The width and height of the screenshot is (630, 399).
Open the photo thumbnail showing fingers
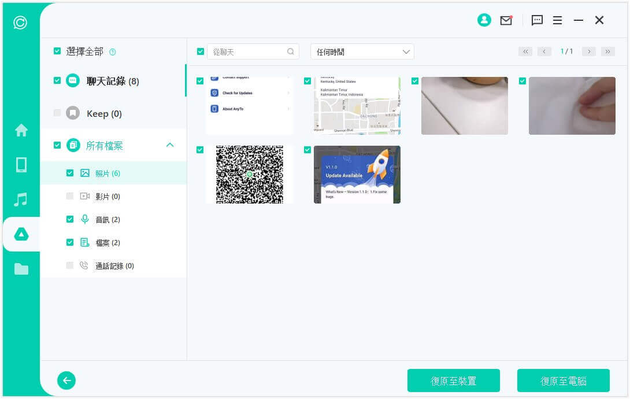tap(572, 106)
